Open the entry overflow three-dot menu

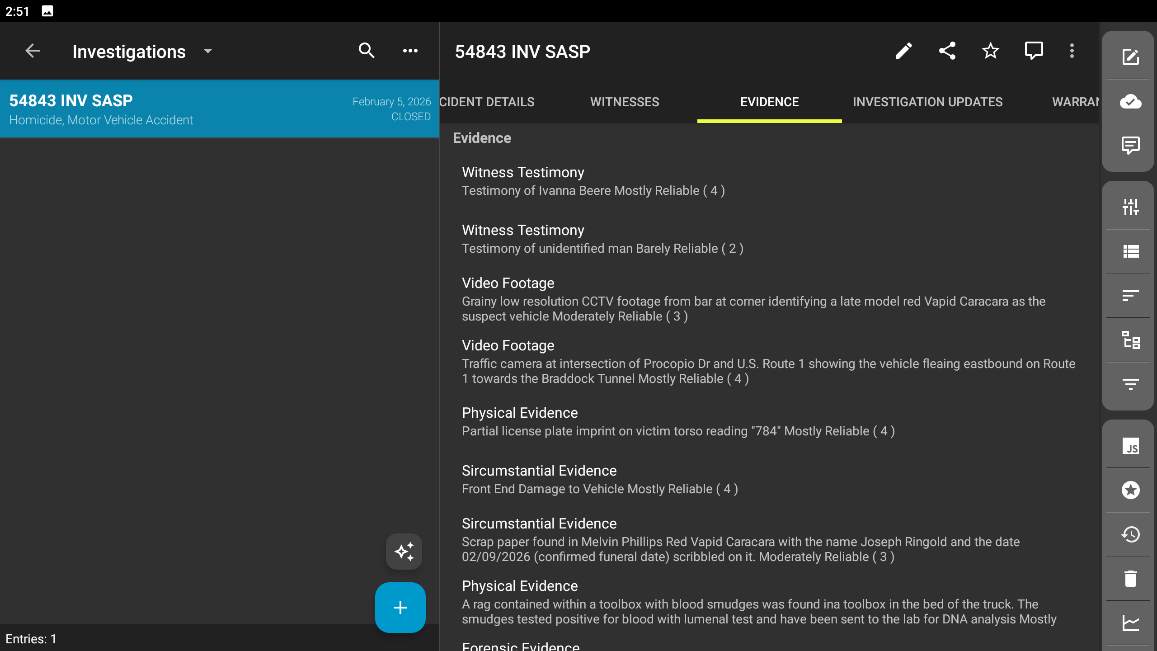click(x=1072, y=51)
